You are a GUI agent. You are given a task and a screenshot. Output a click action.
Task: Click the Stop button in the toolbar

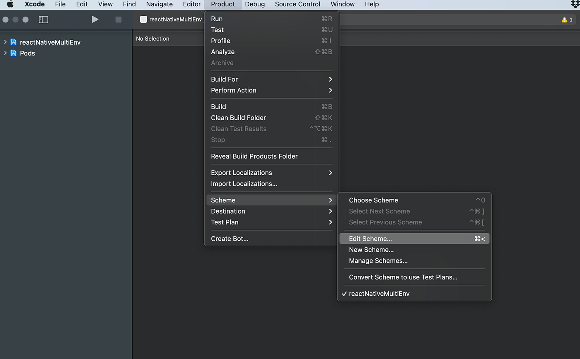coord(118,19)
